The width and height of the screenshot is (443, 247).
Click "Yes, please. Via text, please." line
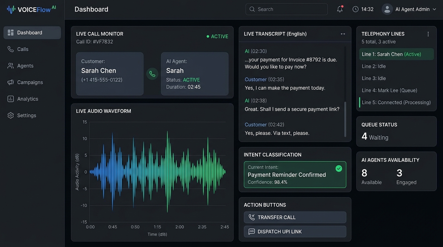point(277,133)
